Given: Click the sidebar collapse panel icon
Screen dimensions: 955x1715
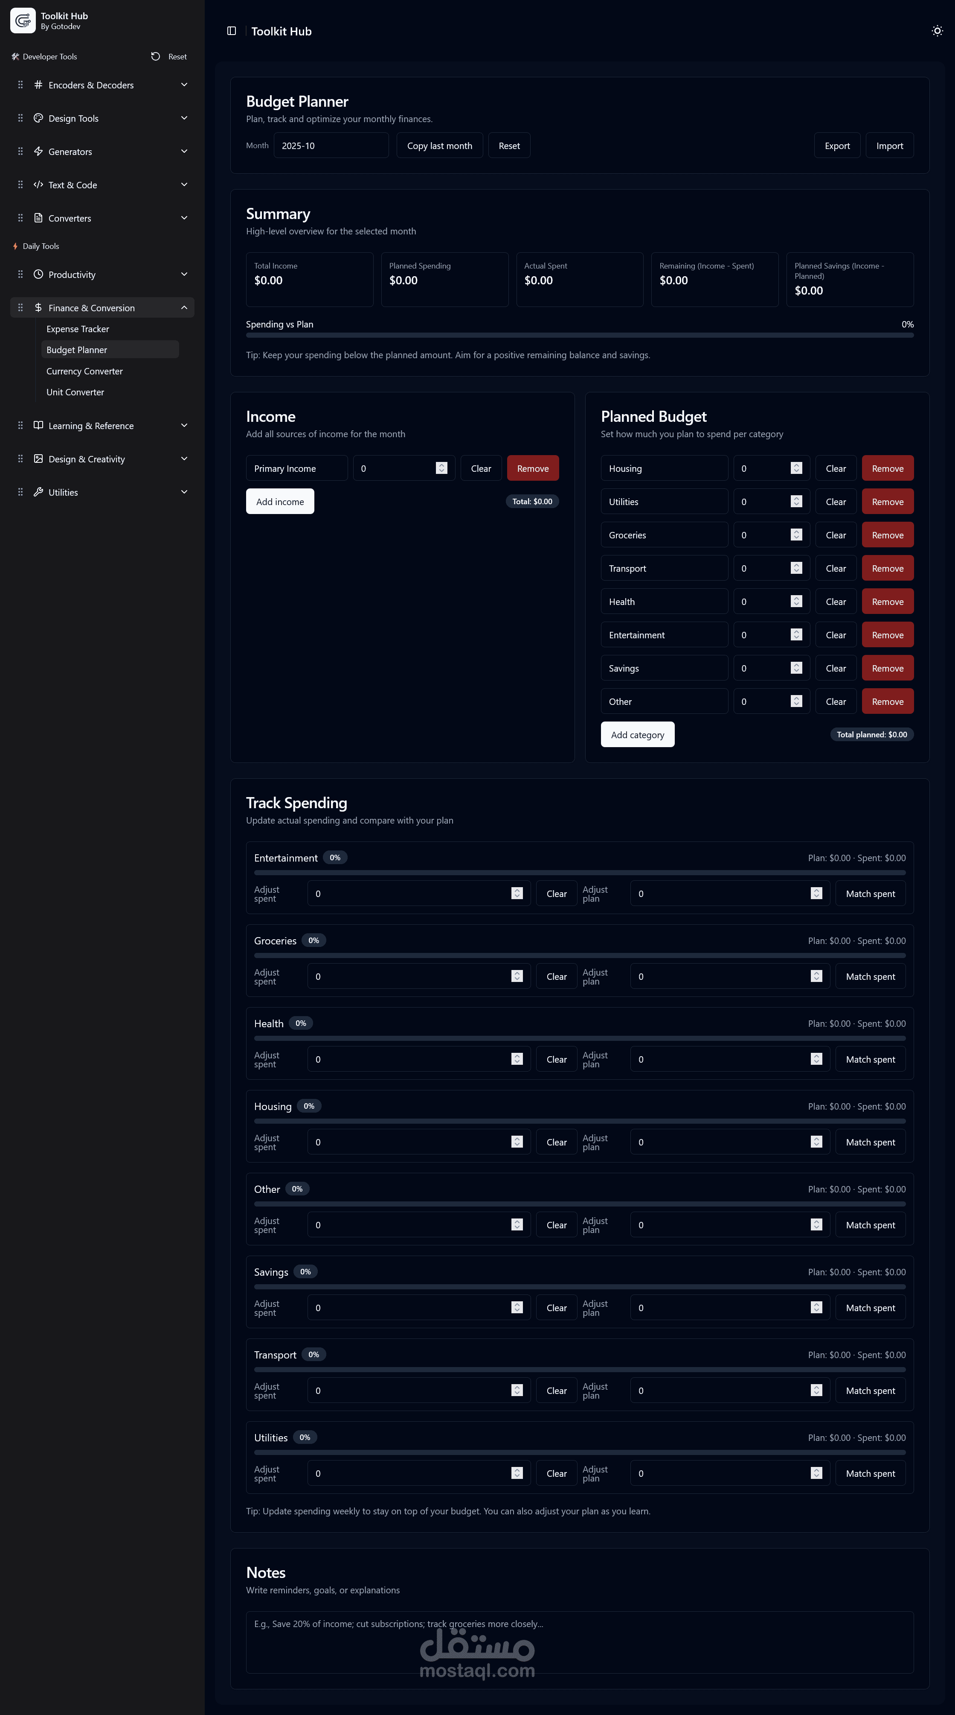Looking at the screenshot, I should [232, 31].
